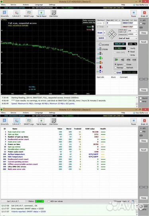
Task: Toggle the auto block size checkbox
Action: [x=125, y=32]
